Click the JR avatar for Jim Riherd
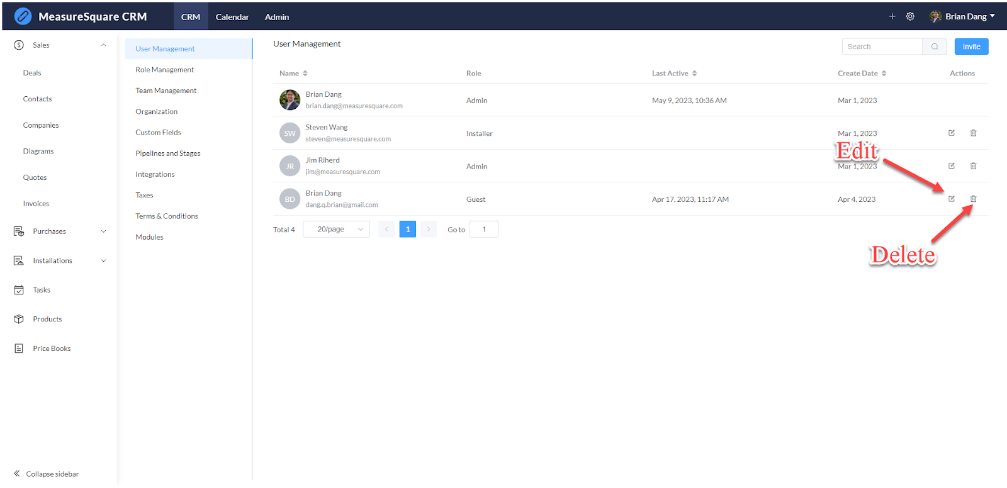 tap(290, 166)
